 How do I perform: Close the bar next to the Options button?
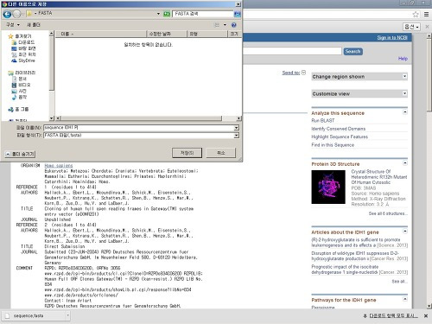pyautogui.click(x=427, y=27)
